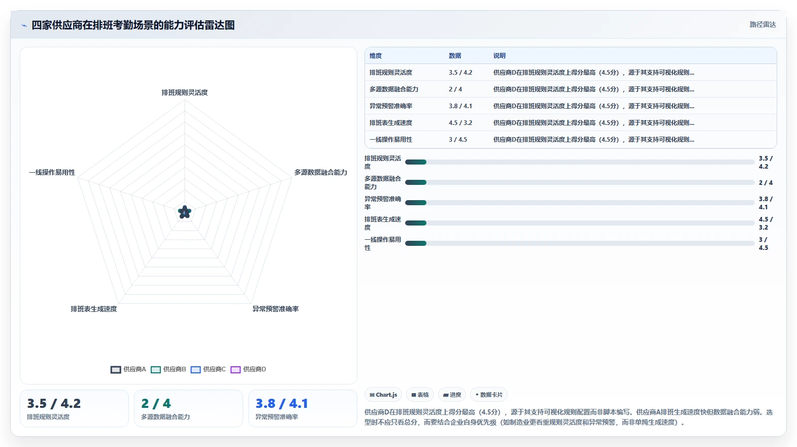Select the 异常预警准确率 table row cell

pos(391,106)
